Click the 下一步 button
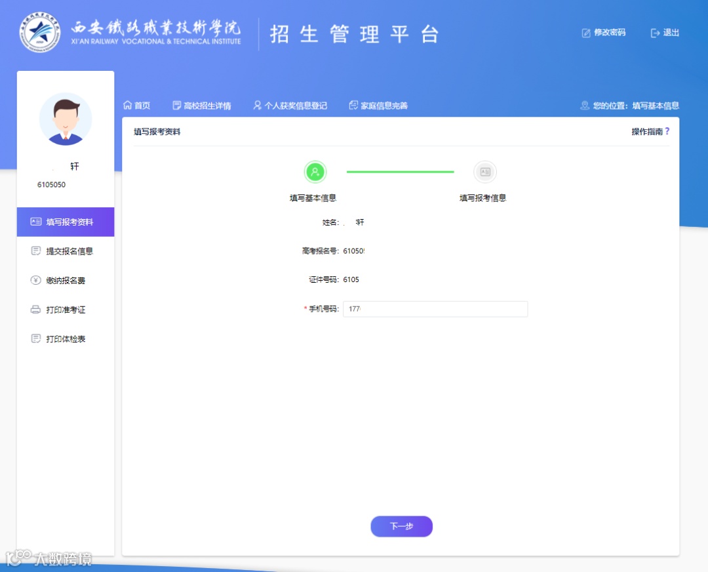This screenshot has height=572, width=708. coord(401,526)
